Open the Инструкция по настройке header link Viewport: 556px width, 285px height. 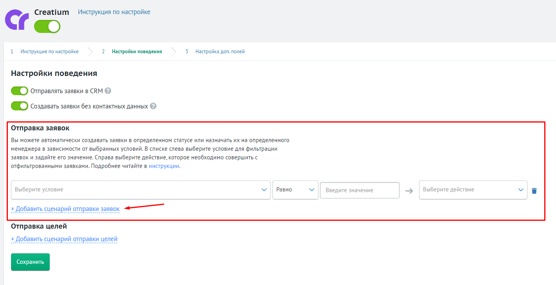pos(114,12)
